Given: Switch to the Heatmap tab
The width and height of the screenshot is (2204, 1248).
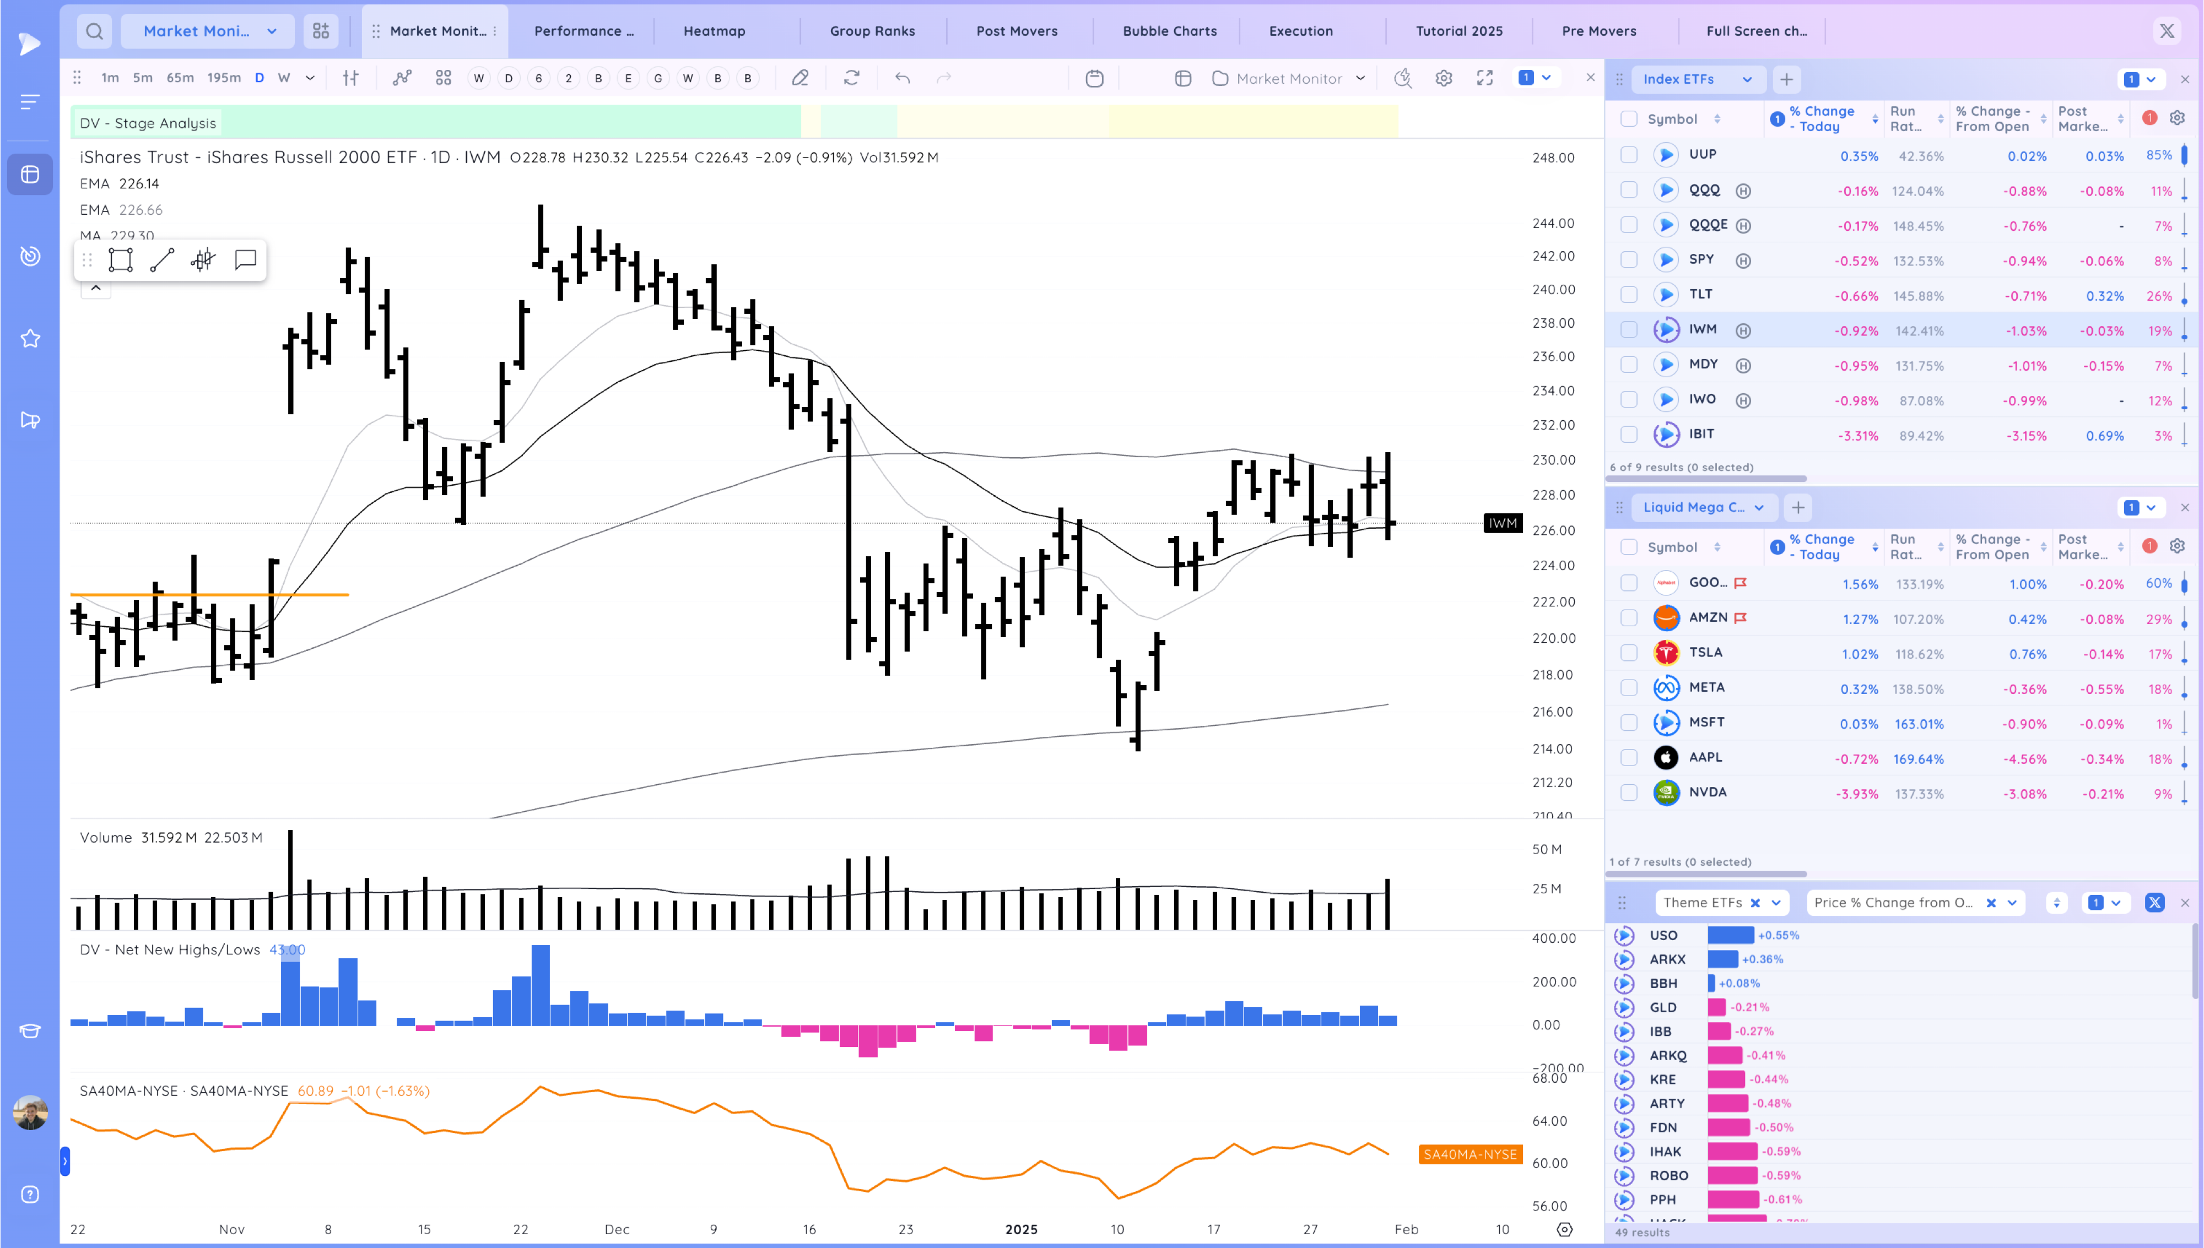Looking at the screenshot, I should pos(714,31).
